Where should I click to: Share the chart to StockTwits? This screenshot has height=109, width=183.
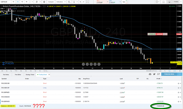158,74
